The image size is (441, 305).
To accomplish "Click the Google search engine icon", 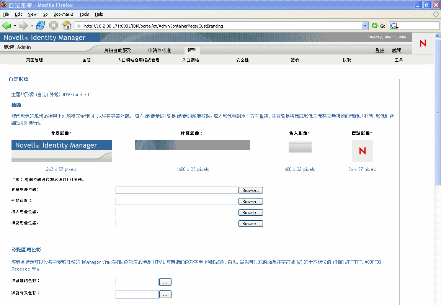I will (394, 26).
